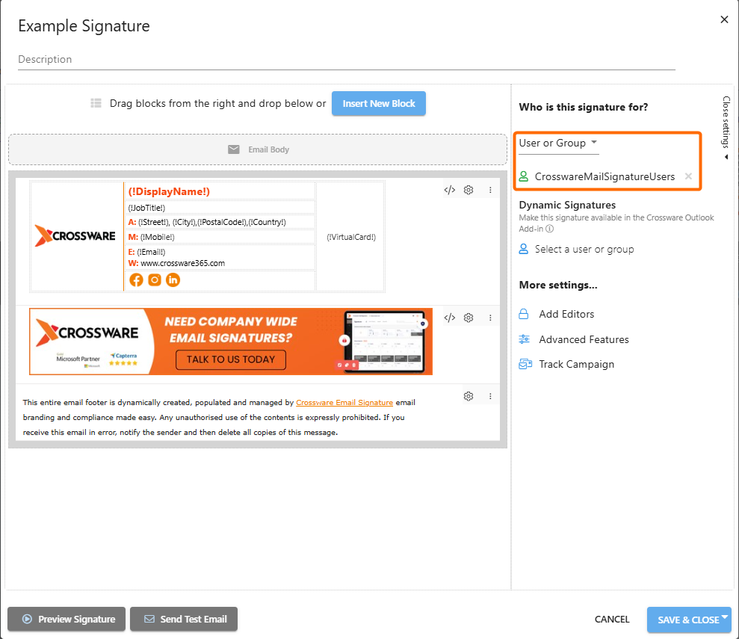This screenshot has width=739, height=639.
Task: Open settings gear for banner block
Action: (469, 318)
